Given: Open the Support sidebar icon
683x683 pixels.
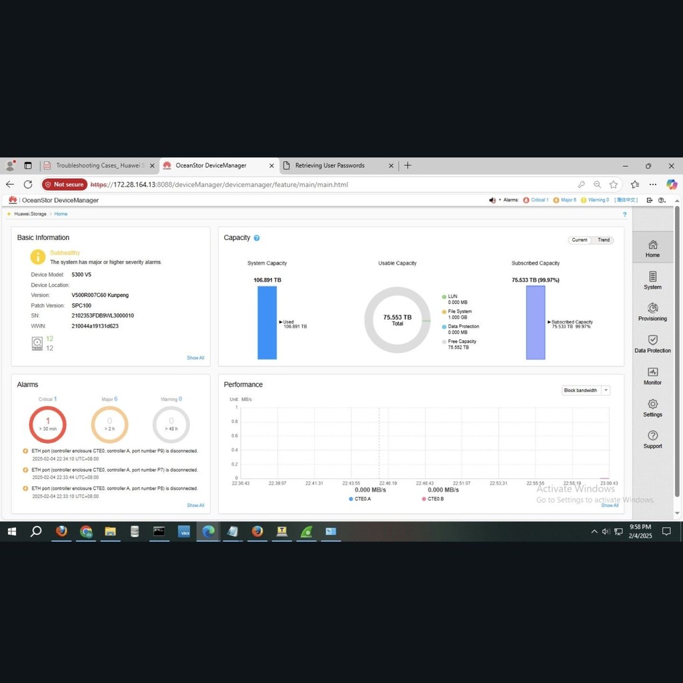Looking at the screenshot, I should tap(652, 439).
